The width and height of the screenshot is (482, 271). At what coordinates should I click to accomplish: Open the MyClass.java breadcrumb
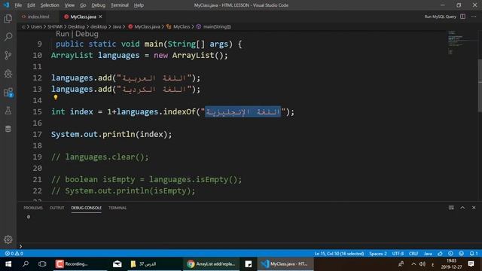click(x=144, y=27)
